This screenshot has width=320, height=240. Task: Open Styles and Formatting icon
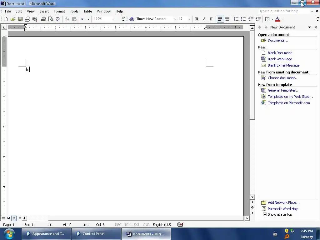point(132,19)
